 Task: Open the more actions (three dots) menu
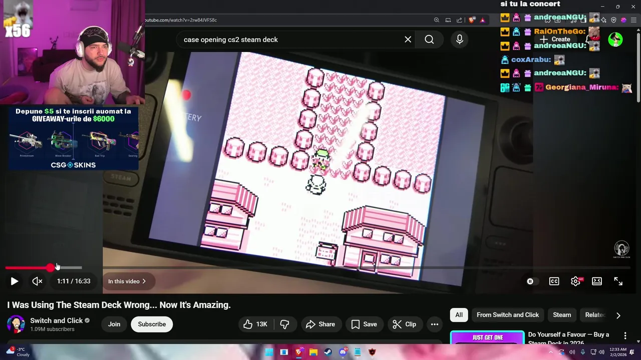(x=435, y=324)
